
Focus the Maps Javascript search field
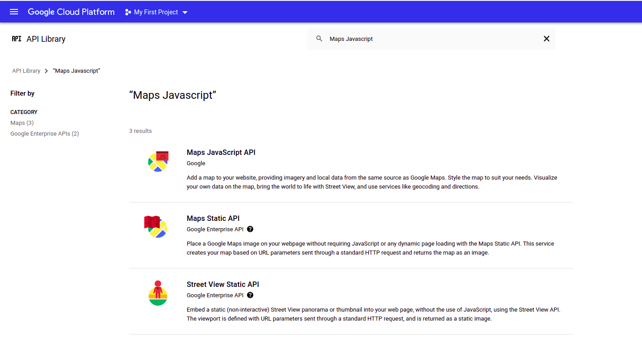432,39
